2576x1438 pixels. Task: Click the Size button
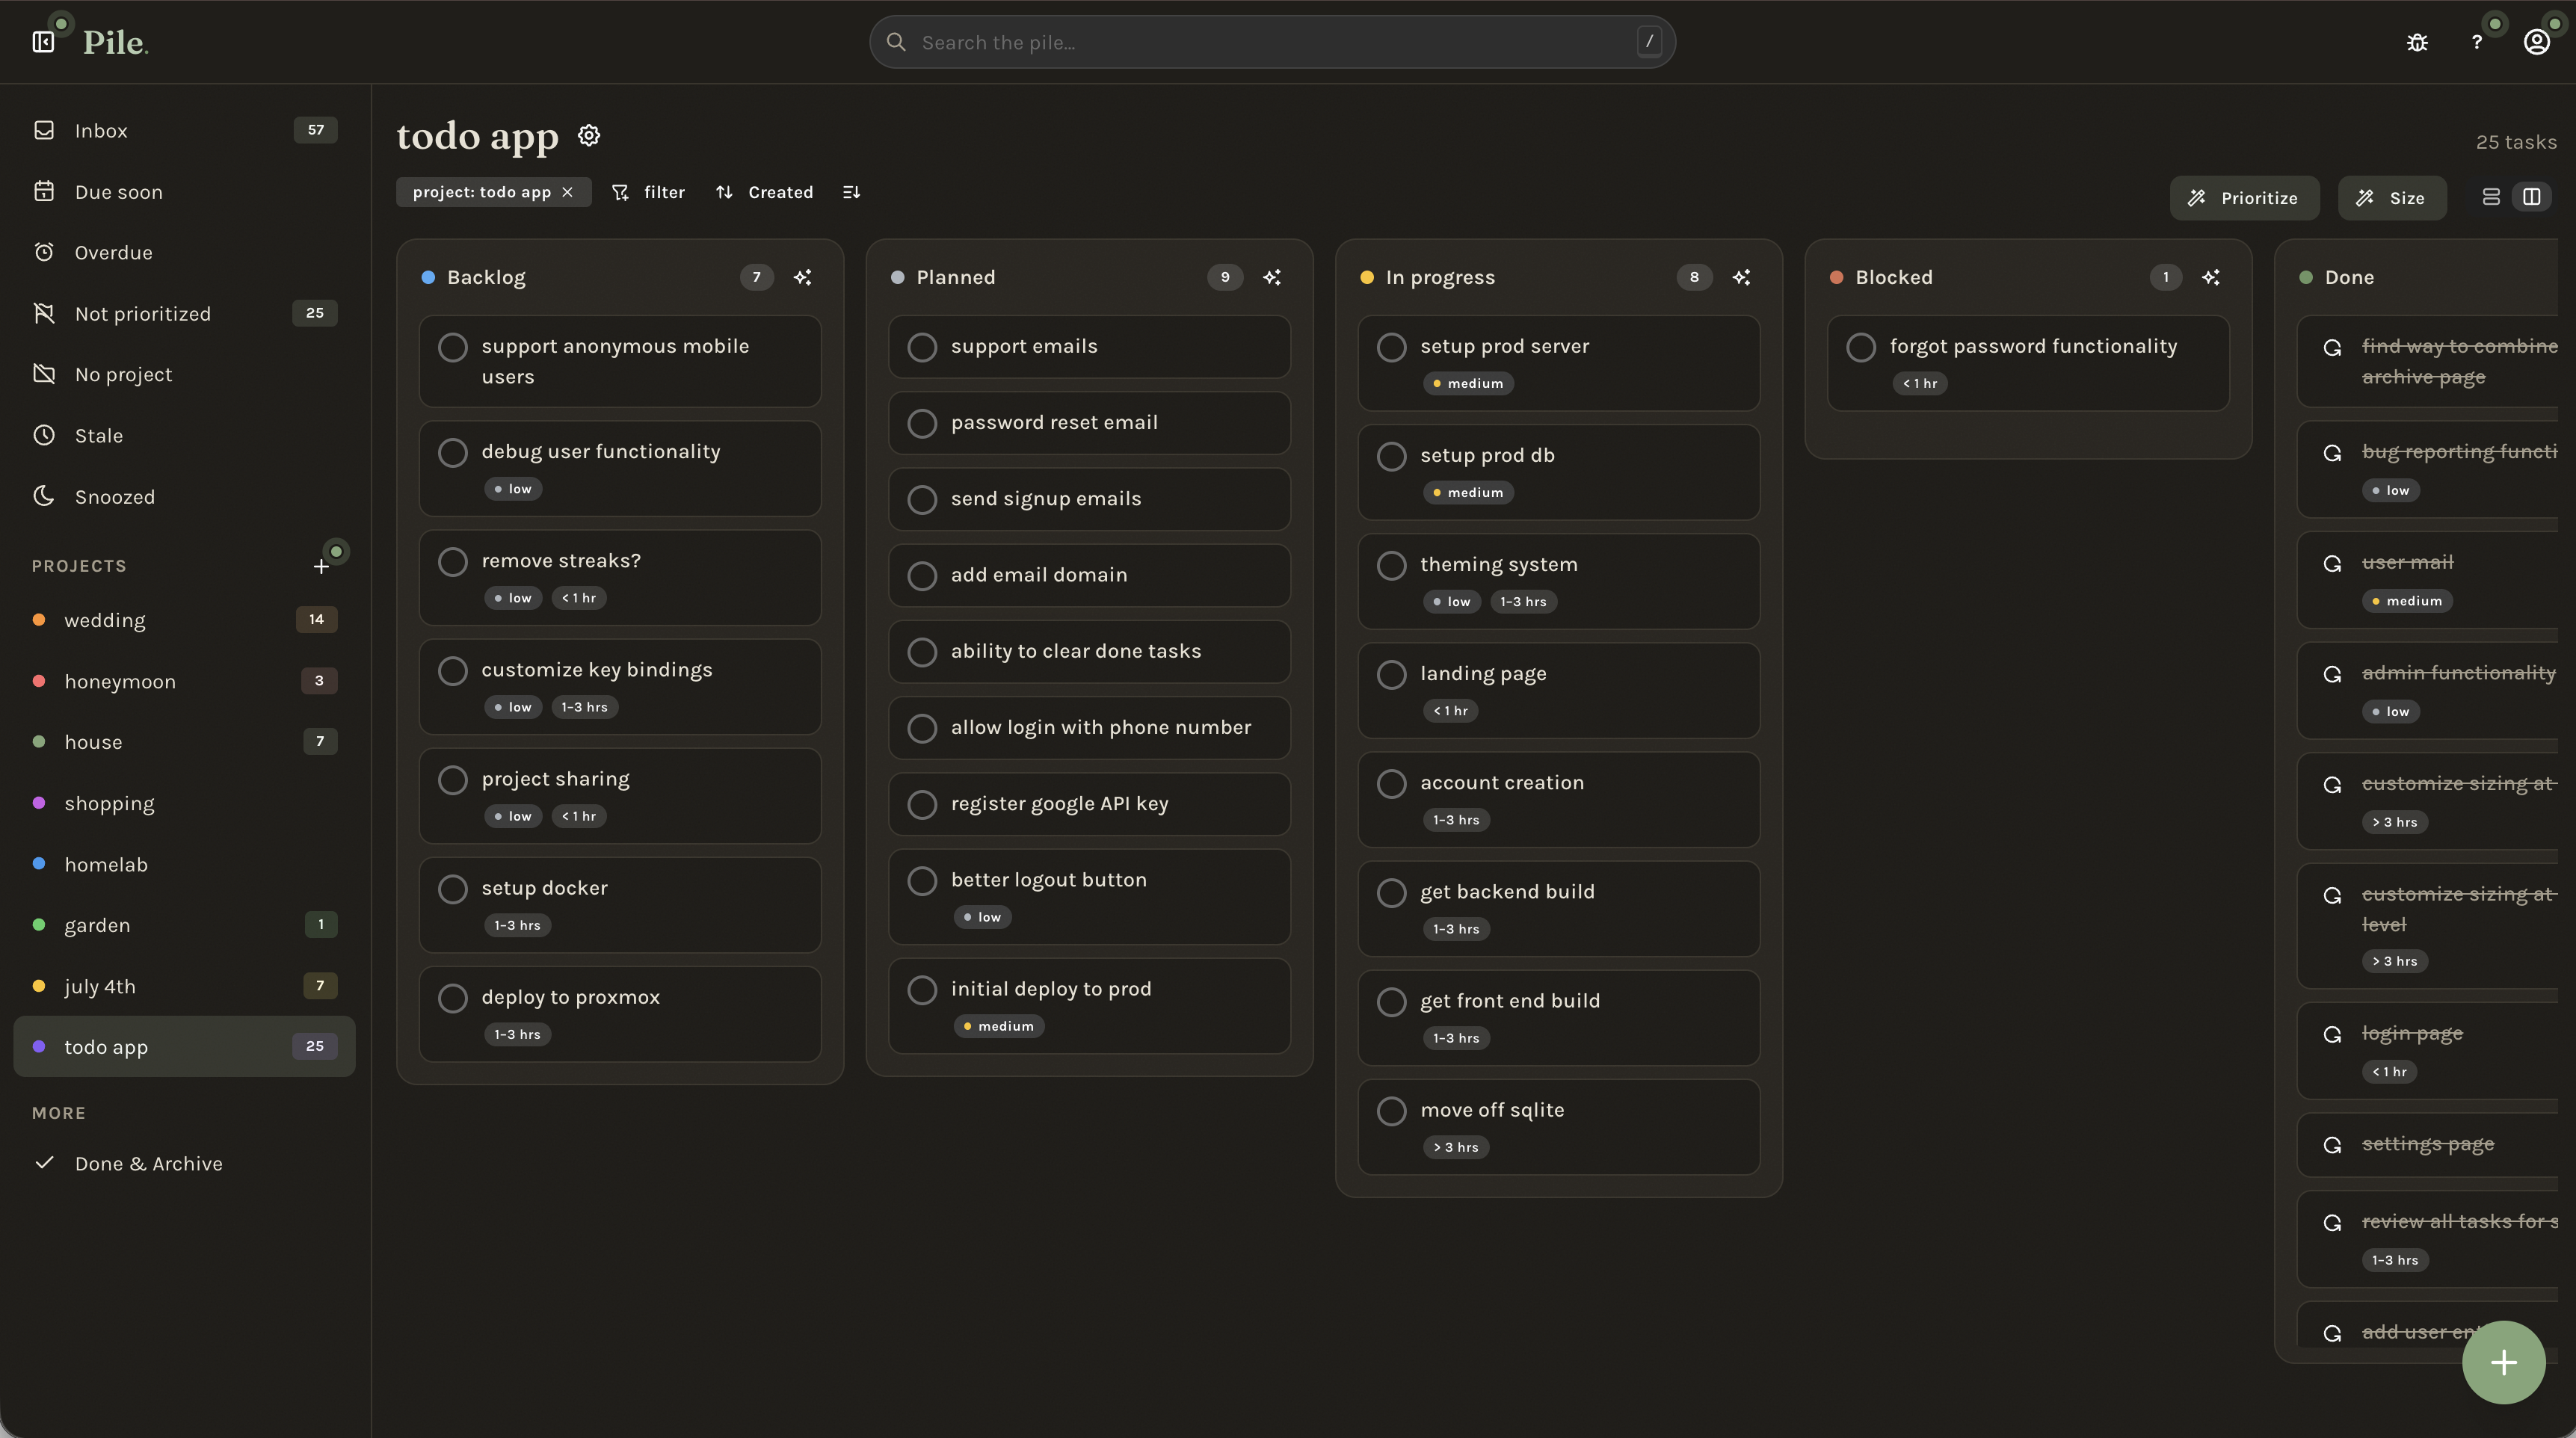tap(2391, 198)
